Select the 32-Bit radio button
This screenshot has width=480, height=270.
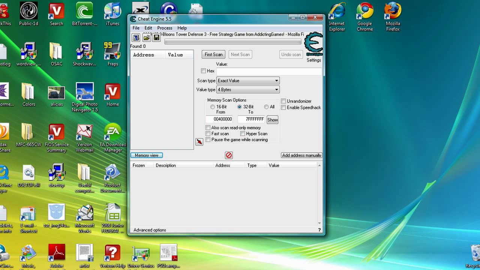tap(239, 107)
